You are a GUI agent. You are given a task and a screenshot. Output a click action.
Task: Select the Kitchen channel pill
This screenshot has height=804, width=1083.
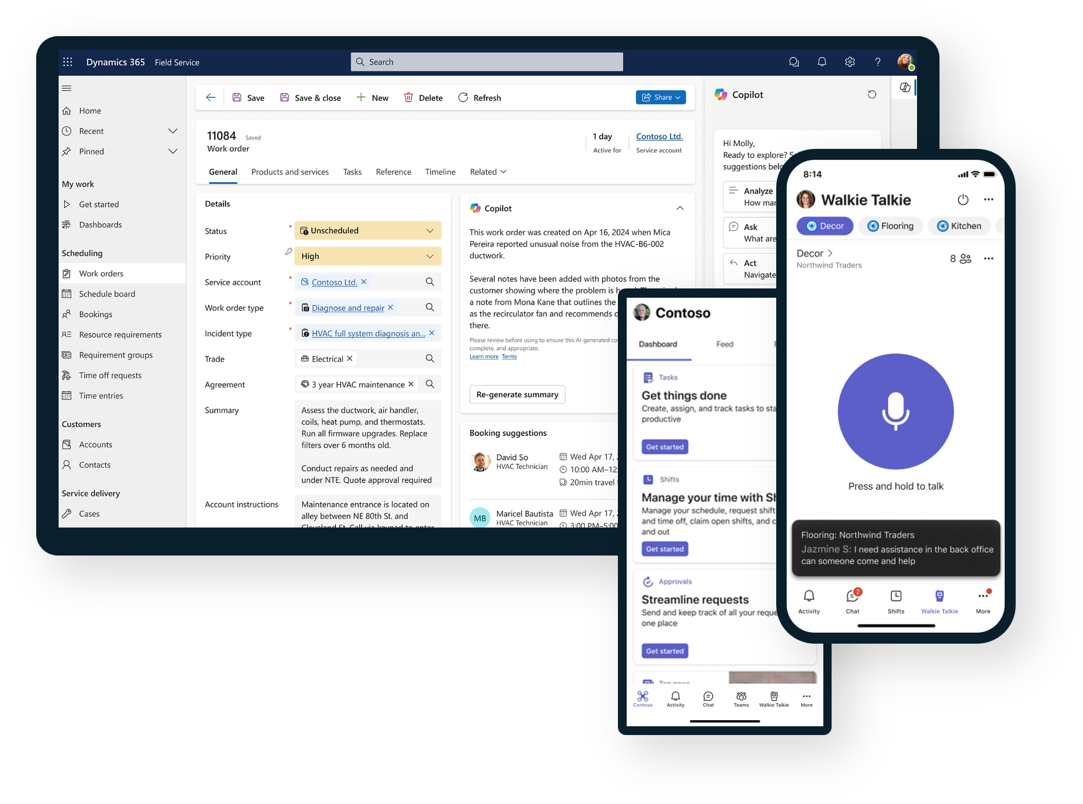click(x=959, y=225)
